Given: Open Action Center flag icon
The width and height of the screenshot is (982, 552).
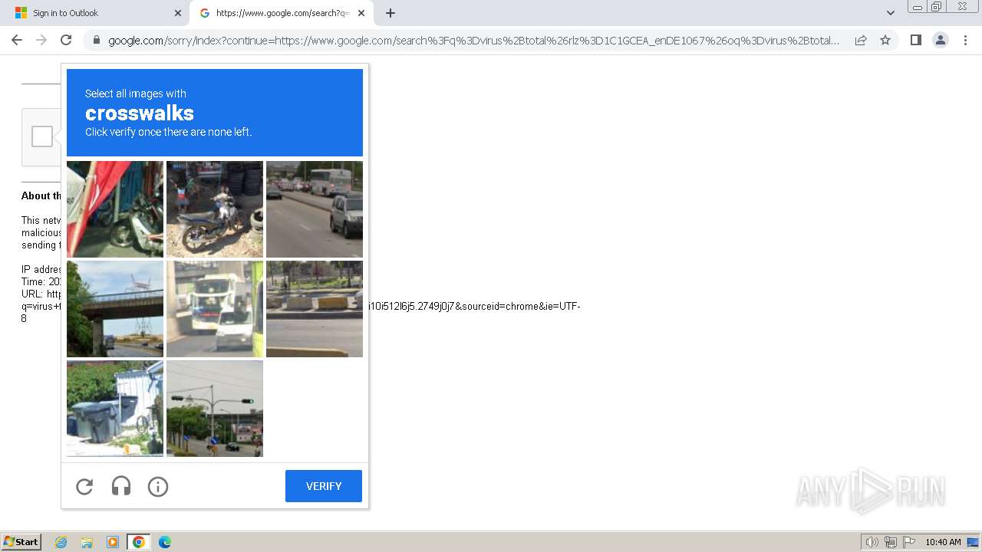Looking at the screenshot, I should tap(909, 542).
